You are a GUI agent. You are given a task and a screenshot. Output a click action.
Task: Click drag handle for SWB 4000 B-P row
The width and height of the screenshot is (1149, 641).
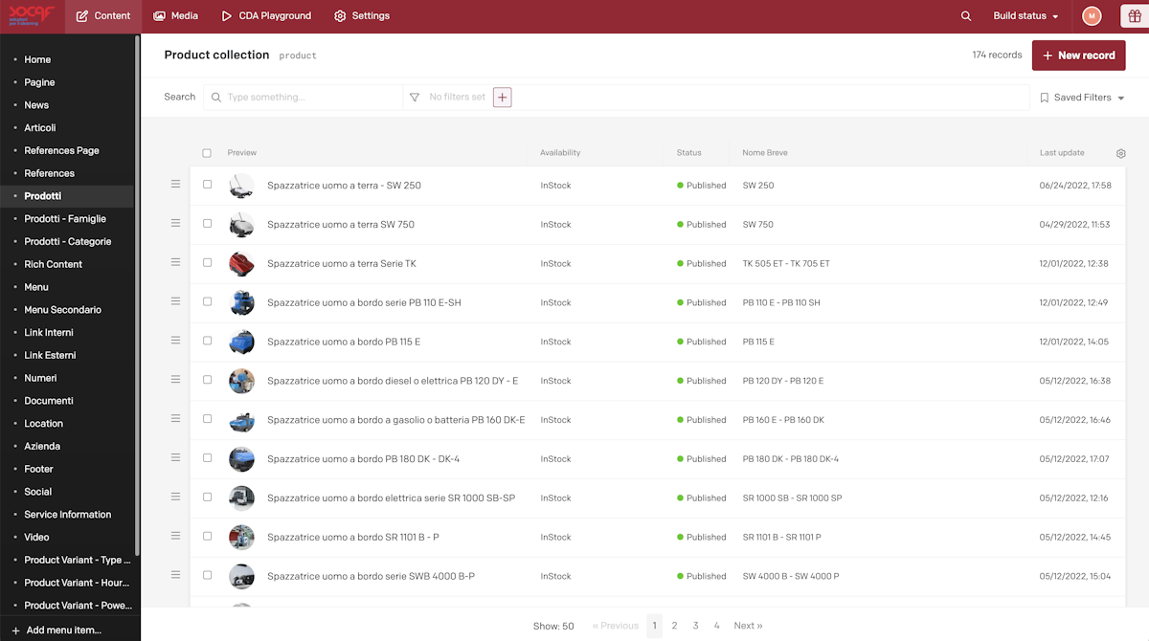[175, 575]
